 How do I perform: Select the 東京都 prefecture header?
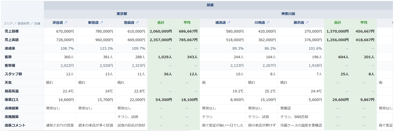122,14
